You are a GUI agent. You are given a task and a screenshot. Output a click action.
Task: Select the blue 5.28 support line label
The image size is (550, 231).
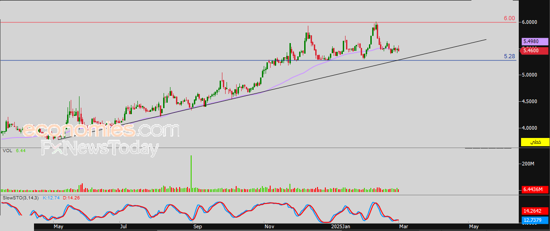tap(509, 56)
